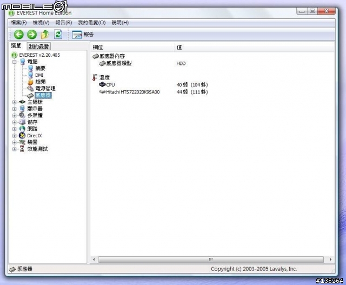Click the thermometer icon beside 溫度

coord(95,77)
